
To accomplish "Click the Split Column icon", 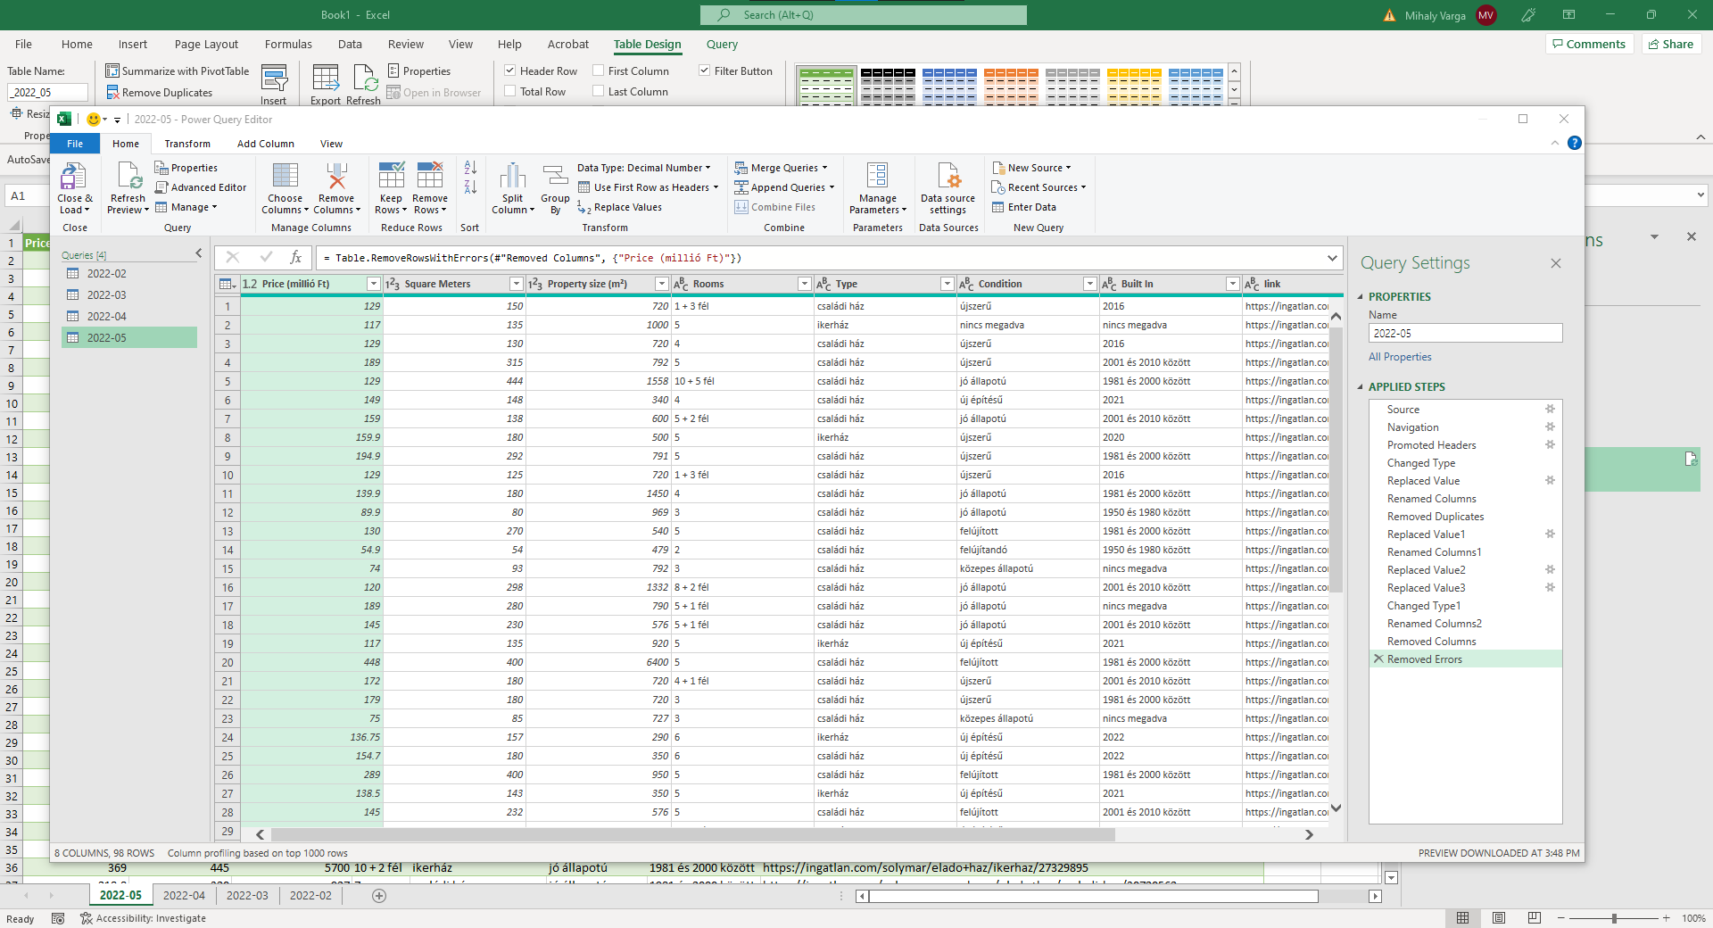I will pos(512,176).
